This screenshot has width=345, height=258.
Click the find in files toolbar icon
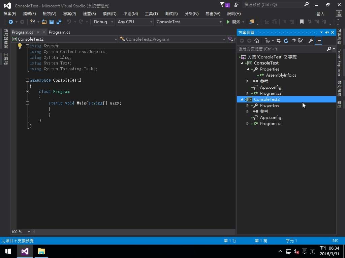coord(251,22)
